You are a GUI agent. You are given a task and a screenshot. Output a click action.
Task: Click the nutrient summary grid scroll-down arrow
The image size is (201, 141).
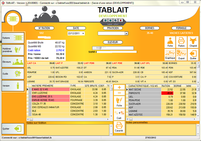click(198, 82)
